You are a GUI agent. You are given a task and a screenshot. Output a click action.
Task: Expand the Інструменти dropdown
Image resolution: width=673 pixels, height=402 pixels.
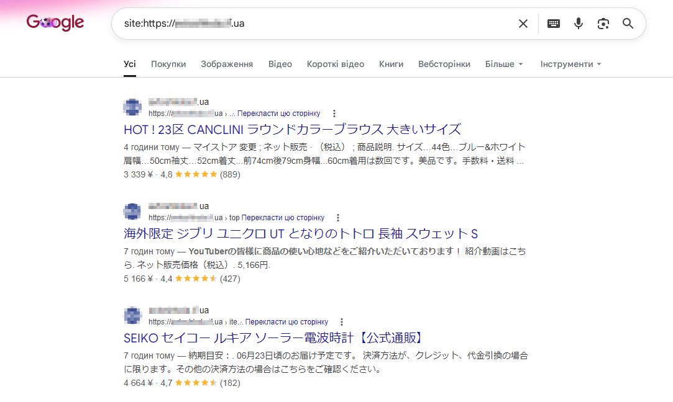(x=570, y=65)
